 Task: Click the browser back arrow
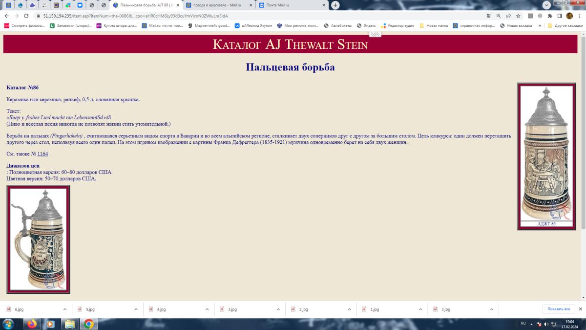(6, 16)
